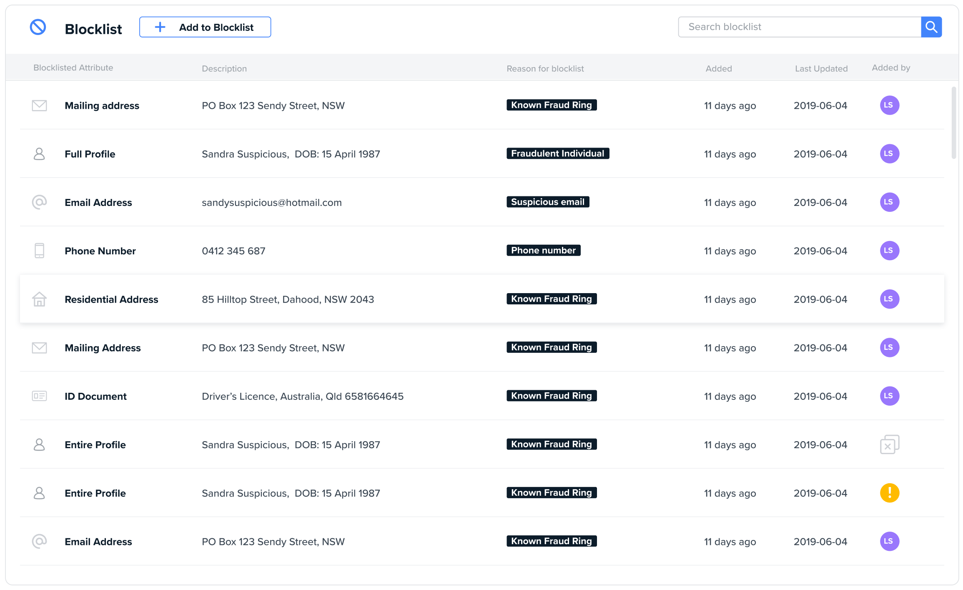This screenshot has width=963, height=590.
Task: Select the envelope icon beside Mailing address
Action: pos(40,105)
